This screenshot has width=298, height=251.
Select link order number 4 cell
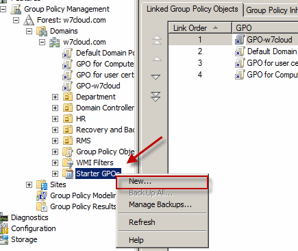coord(200,75)
